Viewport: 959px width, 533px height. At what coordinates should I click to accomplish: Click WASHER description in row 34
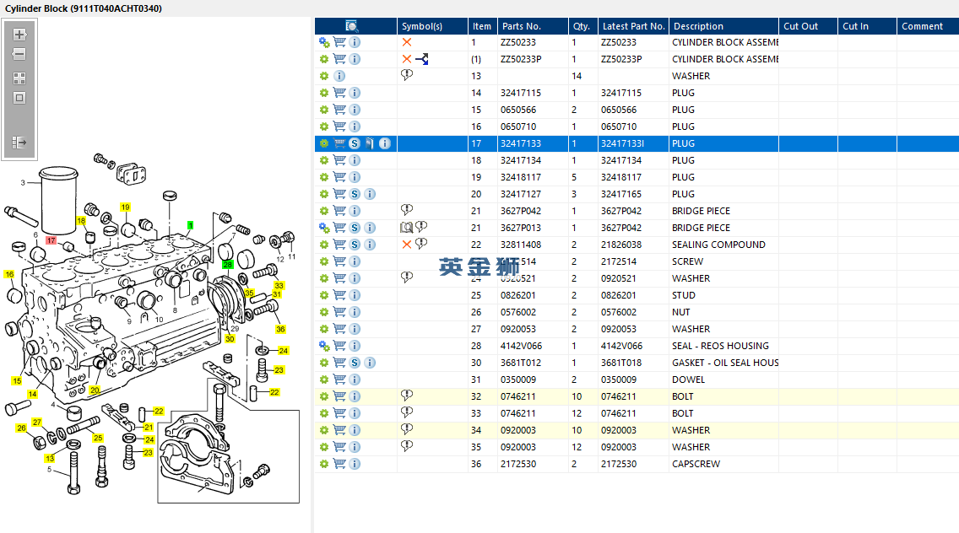691,430
